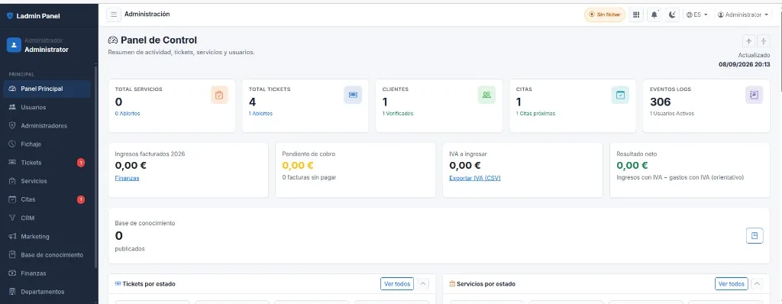Click the Eventos Logs card icon

pyautogui.click(x=754, y=95)
